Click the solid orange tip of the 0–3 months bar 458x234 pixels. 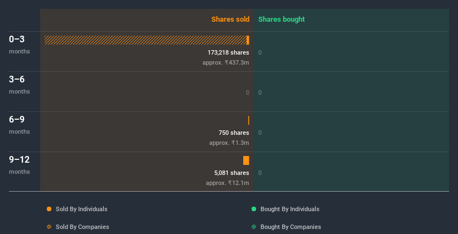(x=248, y=40)
